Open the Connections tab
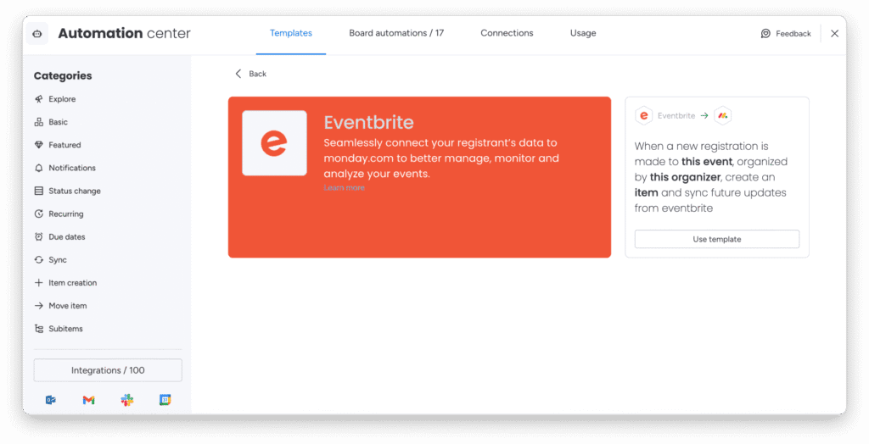This screenshot has height=444, width=869. (507, 33)
